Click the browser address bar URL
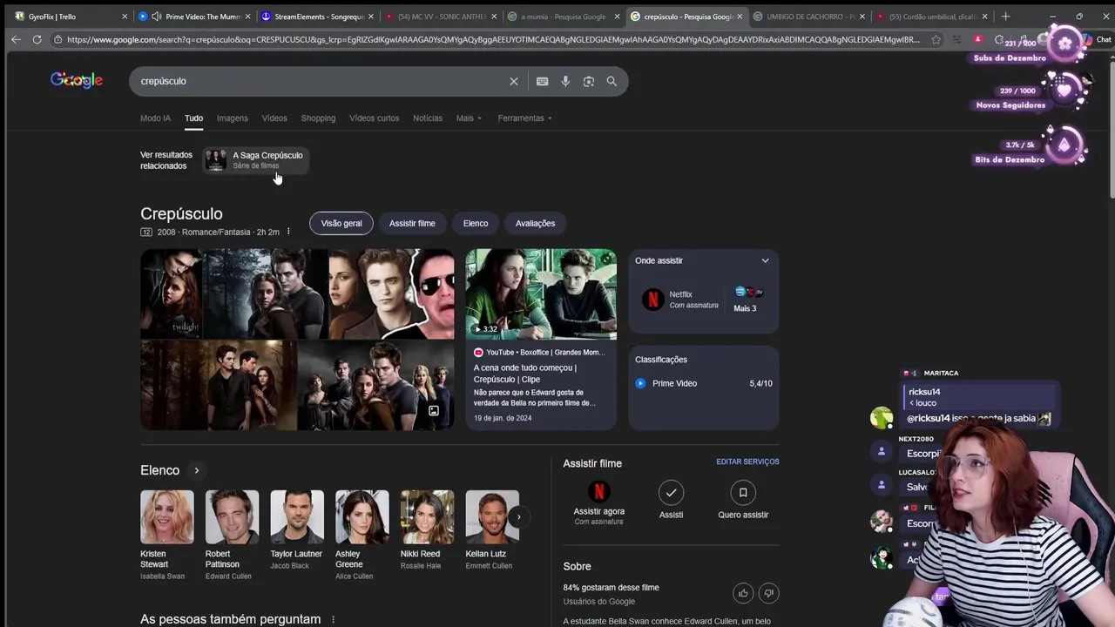The height and width of the screenshot is (627, 1115). [492, 39]
